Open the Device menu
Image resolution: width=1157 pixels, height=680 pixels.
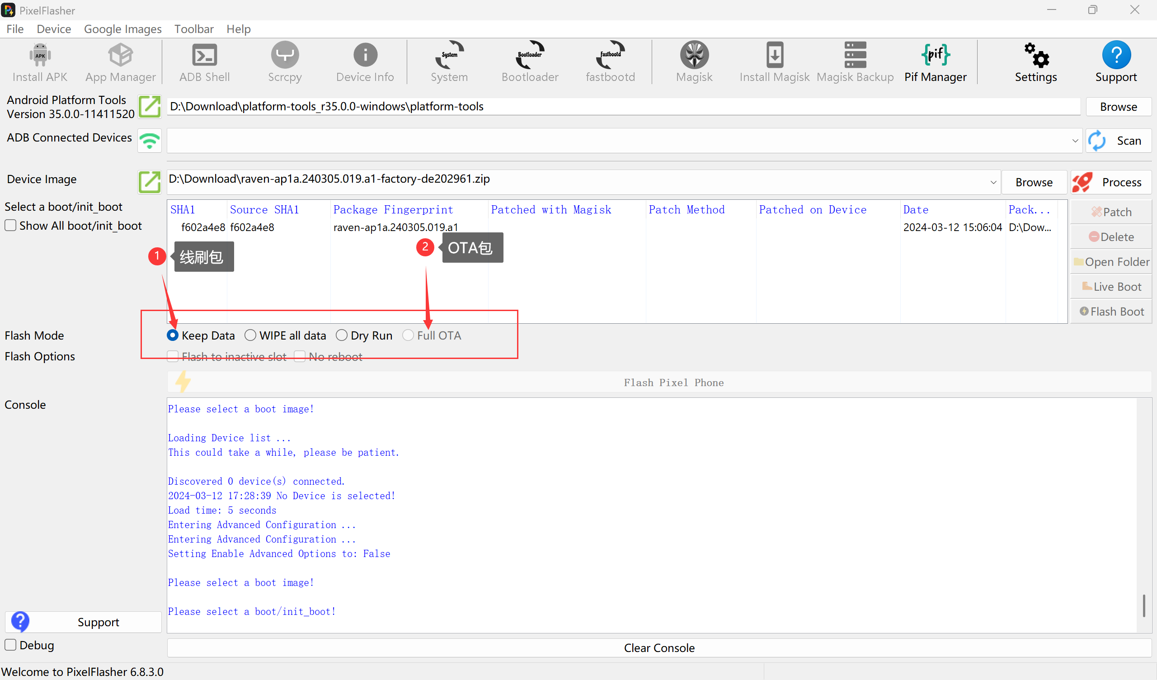tap(54, 29)
